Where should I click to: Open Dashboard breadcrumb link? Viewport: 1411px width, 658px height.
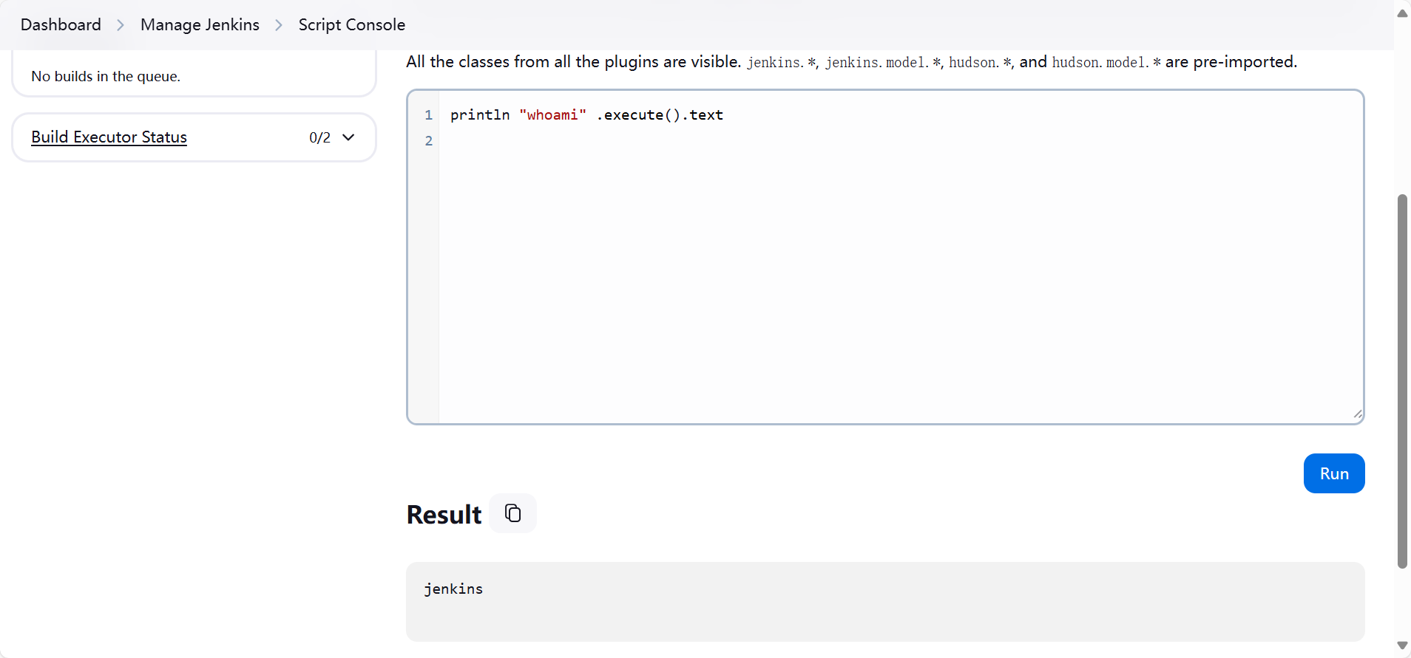click(x=61, y=24)
